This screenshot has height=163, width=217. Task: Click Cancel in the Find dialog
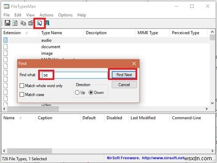tap(124, 85)
